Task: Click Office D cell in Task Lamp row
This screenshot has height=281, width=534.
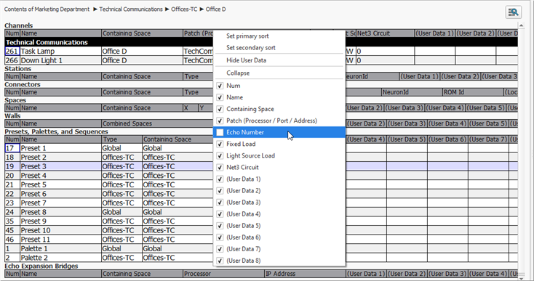Action: [143, 52]
